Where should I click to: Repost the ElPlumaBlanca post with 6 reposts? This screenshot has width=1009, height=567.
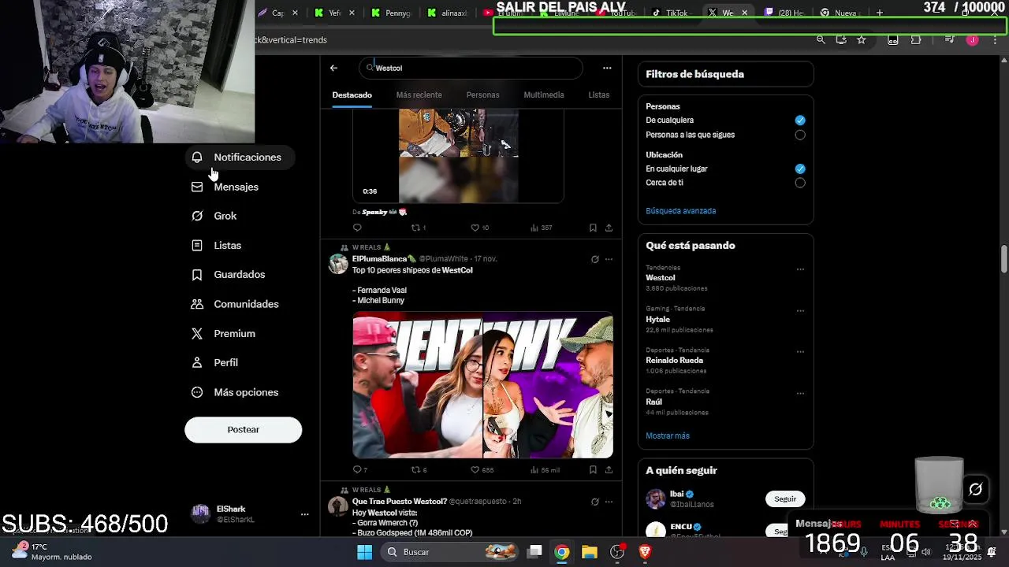click(x=419, y=470)
